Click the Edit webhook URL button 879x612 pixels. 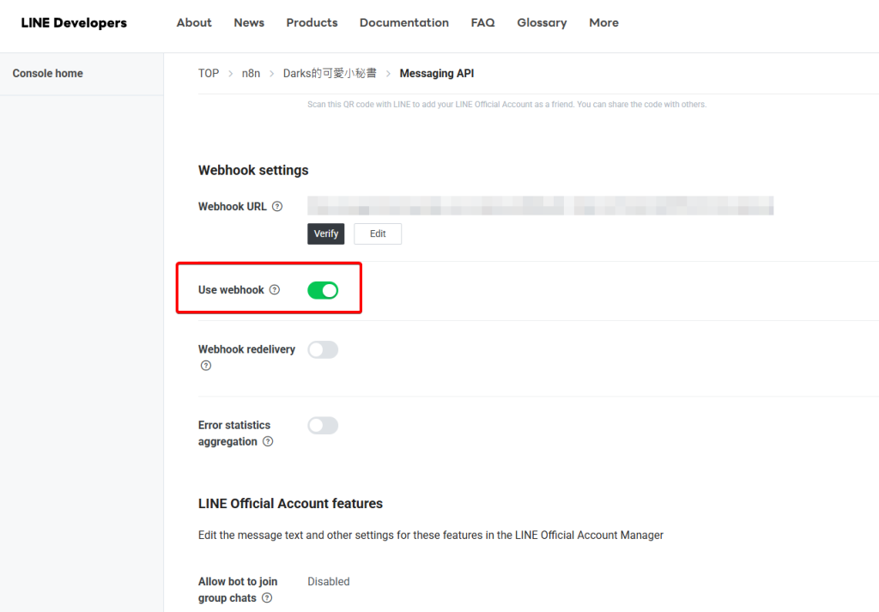click(x=378, y=233)
